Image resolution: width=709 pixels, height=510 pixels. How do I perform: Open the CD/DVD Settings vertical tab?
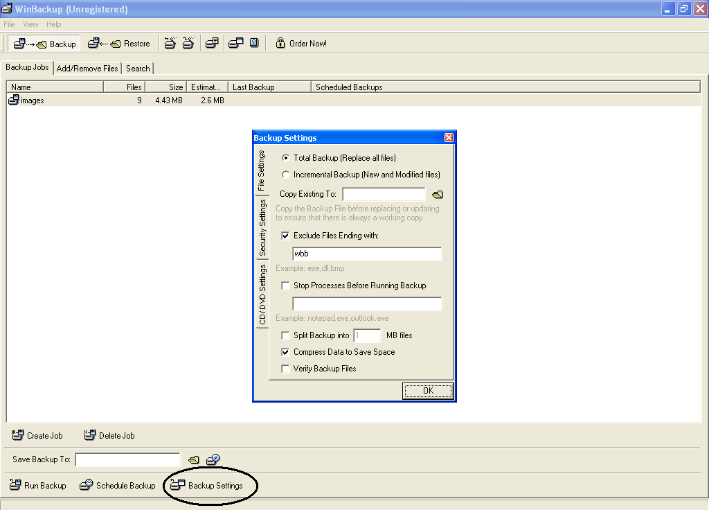coord(262,294)
